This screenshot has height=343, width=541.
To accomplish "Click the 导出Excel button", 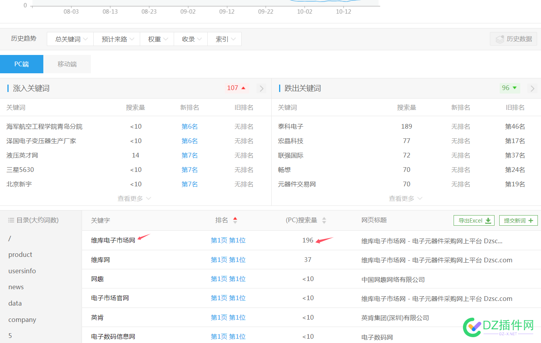I will (x=474, y=221).
